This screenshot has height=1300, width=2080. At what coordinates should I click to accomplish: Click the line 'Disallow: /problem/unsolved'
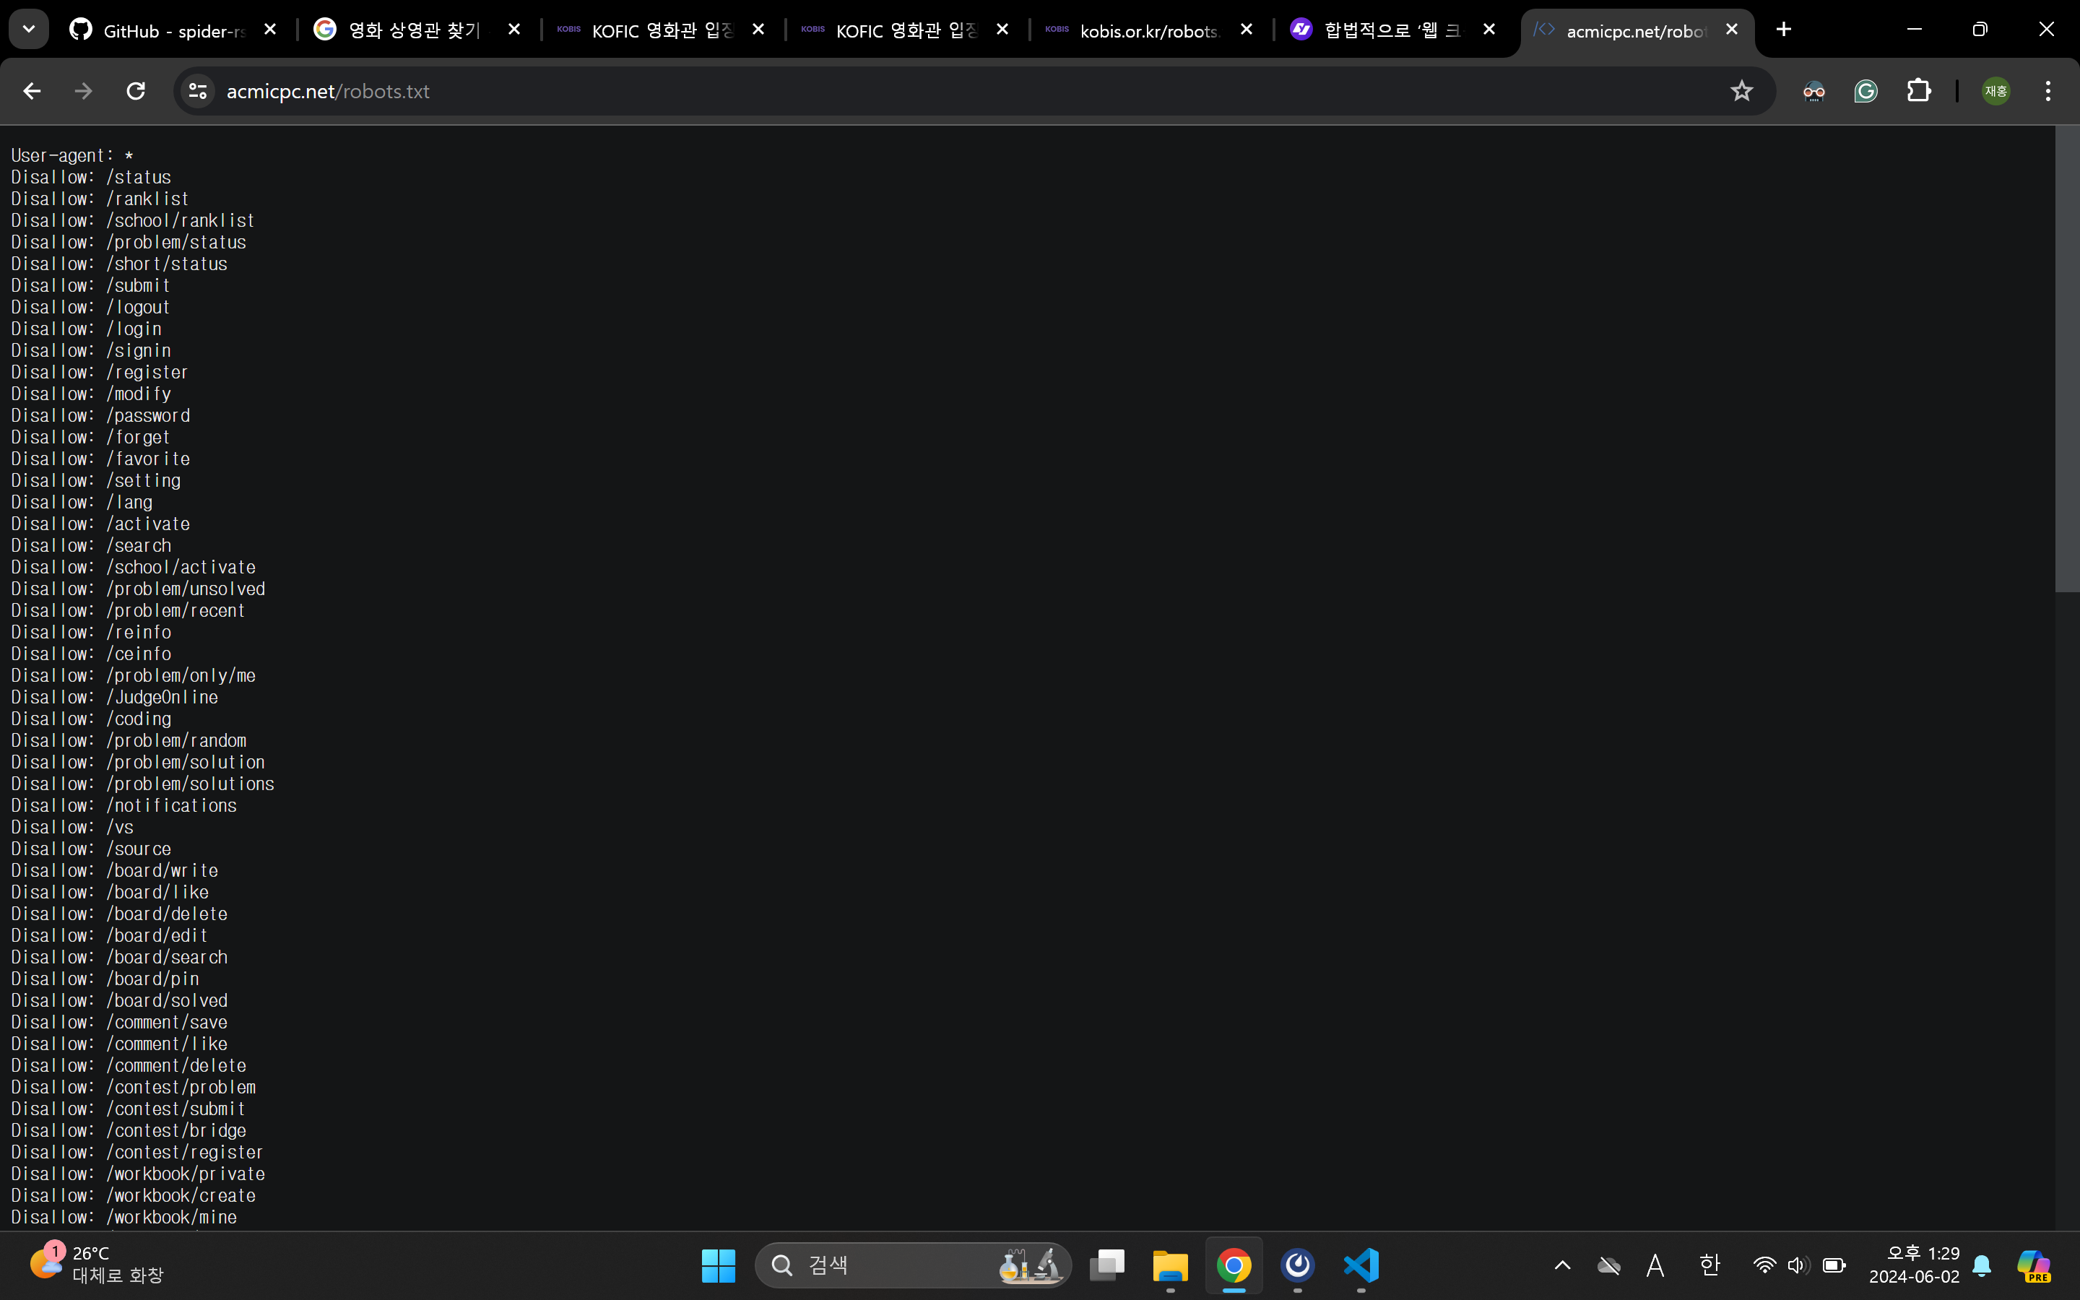point(139,589)
